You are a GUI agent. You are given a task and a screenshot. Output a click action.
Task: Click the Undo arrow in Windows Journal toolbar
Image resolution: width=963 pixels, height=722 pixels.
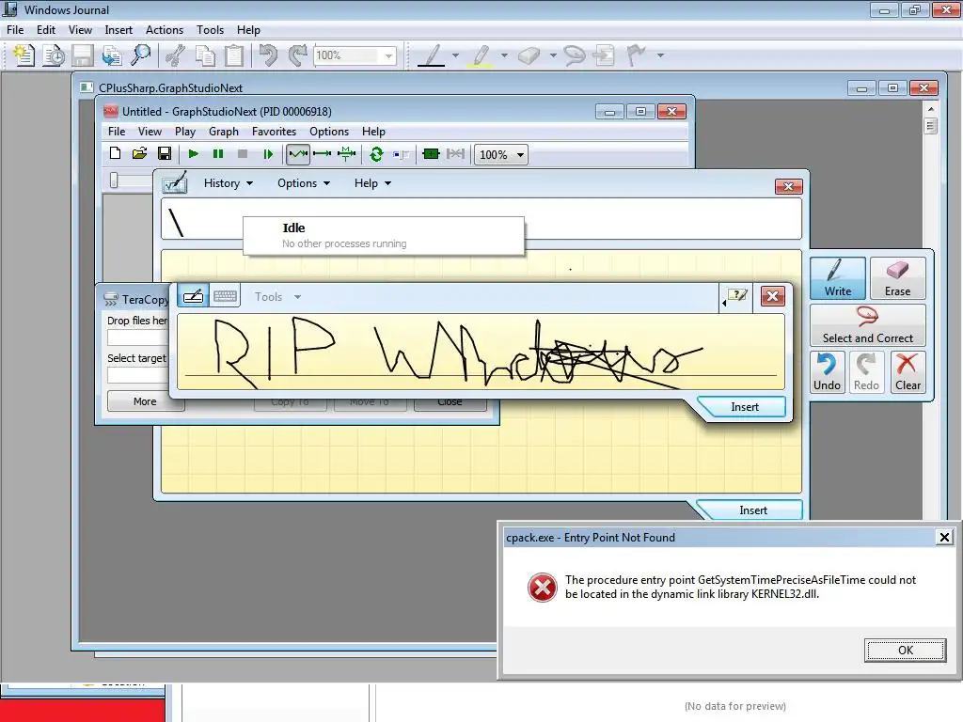point(268,55)
